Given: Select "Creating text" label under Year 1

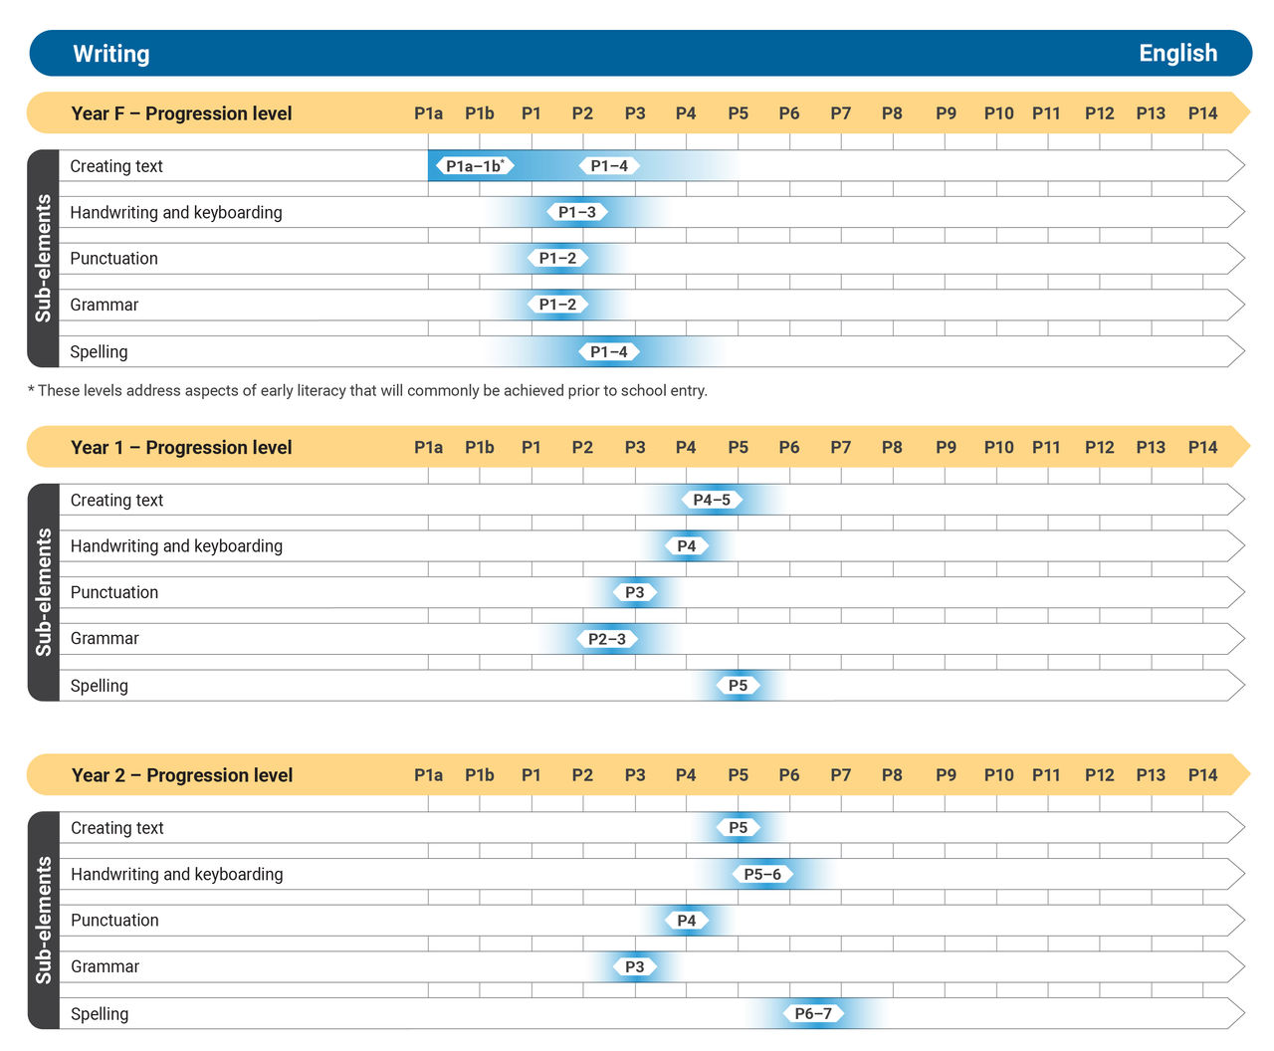Looking at the screenshot, I should pos(116,500).
